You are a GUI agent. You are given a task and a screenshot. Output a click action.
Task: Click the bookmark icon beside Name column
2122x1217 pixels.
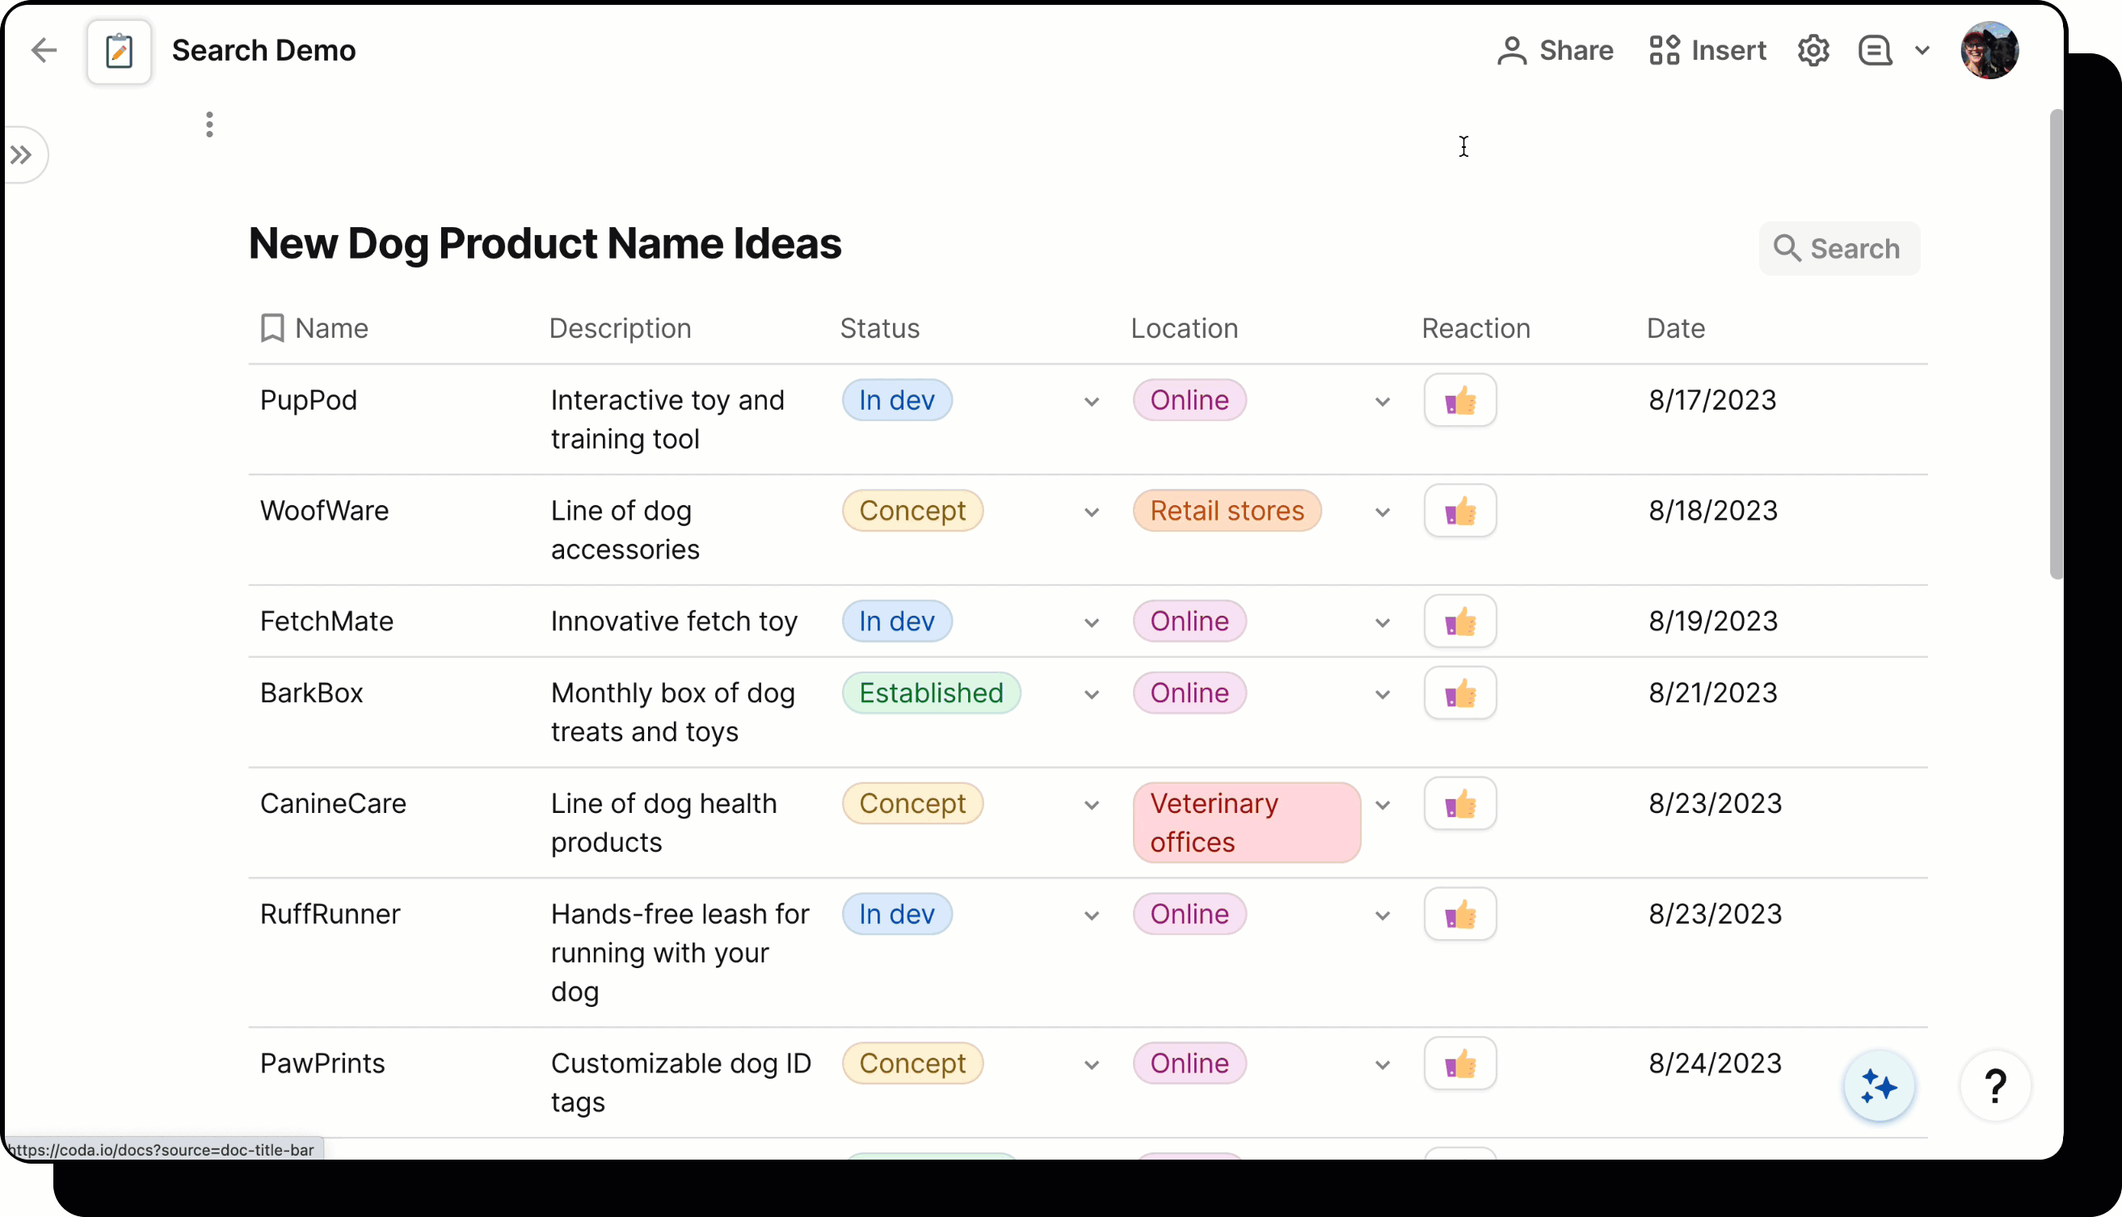(272, 328)
